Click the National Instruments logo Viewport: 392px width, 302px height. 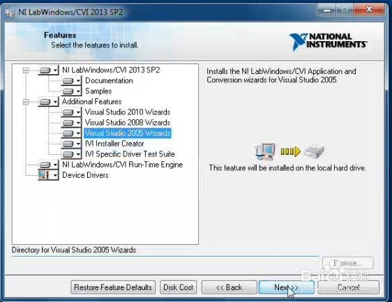tap(329, 42)
